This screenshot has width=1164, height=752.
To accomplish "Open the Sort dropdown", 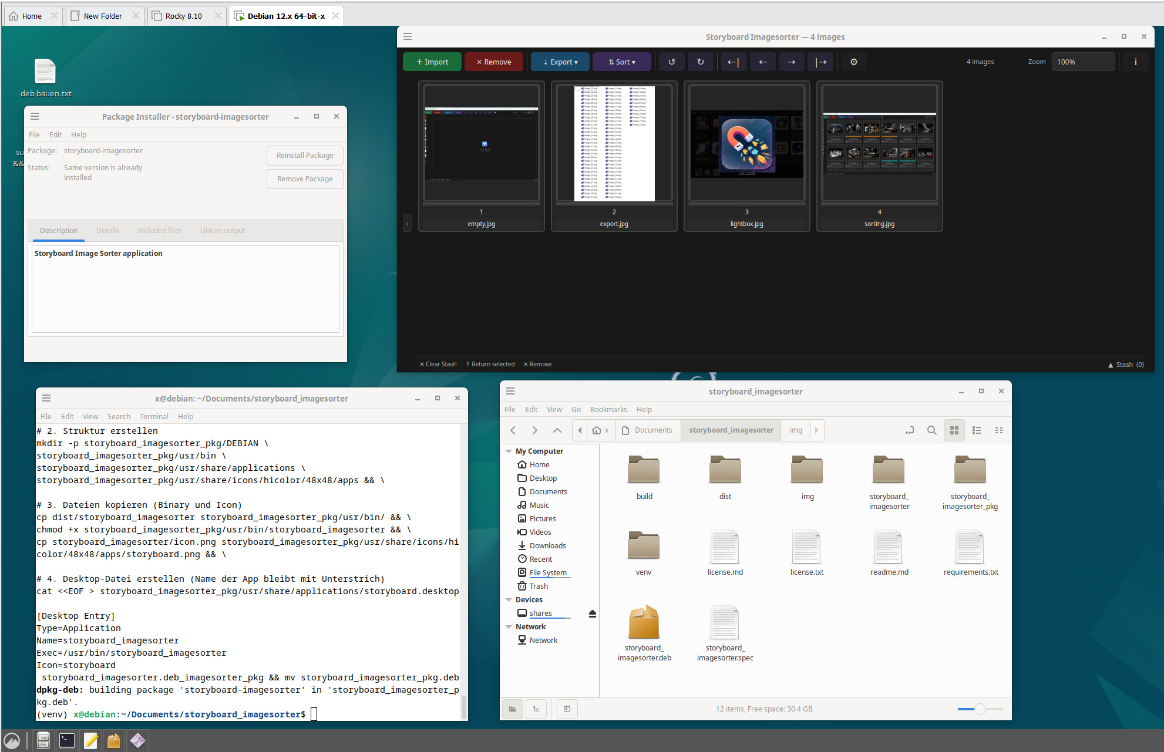I will [x=621, y=62].
